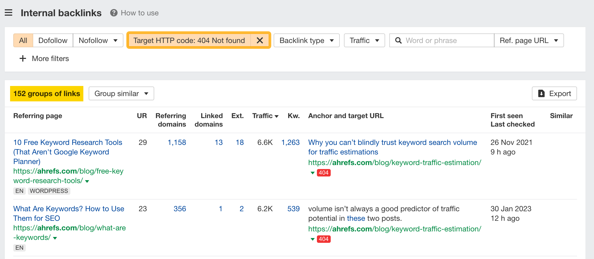Screen dimensions: 594x259
Task: Click the 30 Jan 2023 first seen date
Action: 511,209
